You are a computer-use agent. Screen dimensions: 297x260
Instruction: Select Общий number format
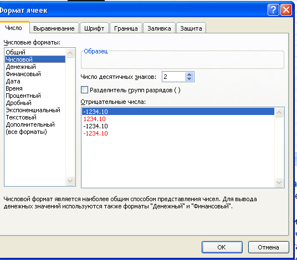click(35, 52)
